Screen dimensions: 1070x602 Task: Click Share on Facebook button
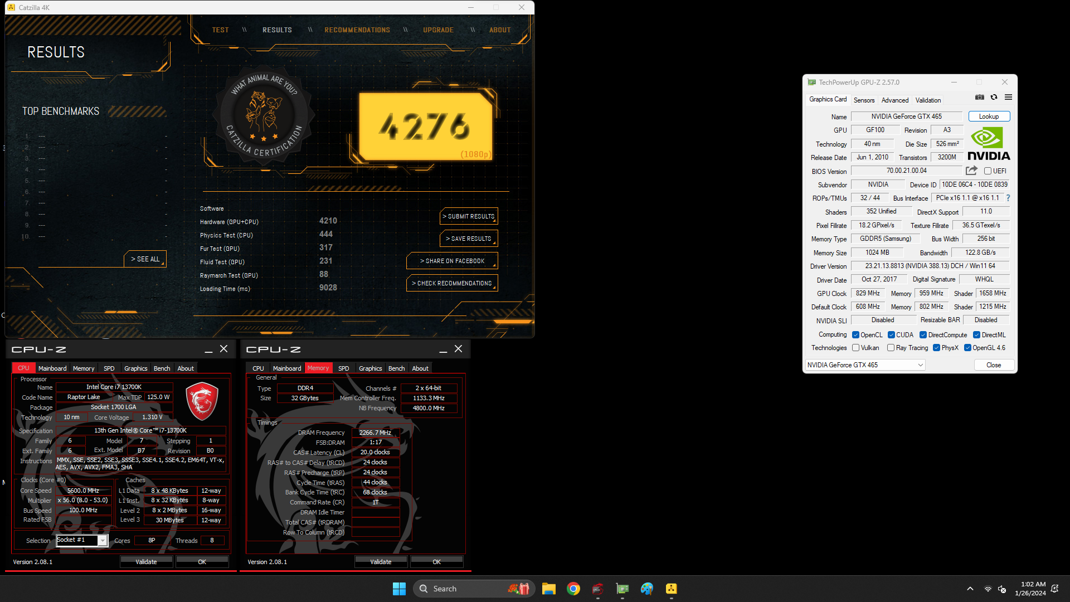pyautogui.click(x=452, y=261)
